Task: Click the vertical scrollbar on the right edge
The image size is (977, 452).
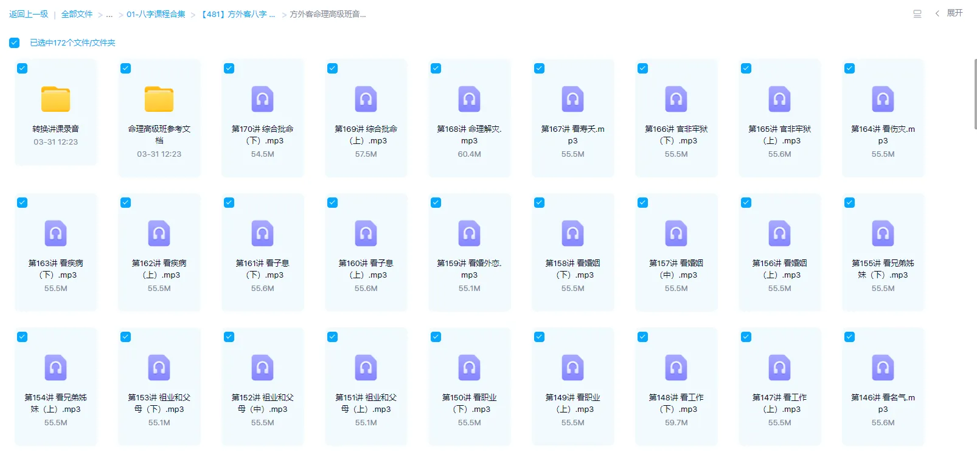Action: (975, 94)
